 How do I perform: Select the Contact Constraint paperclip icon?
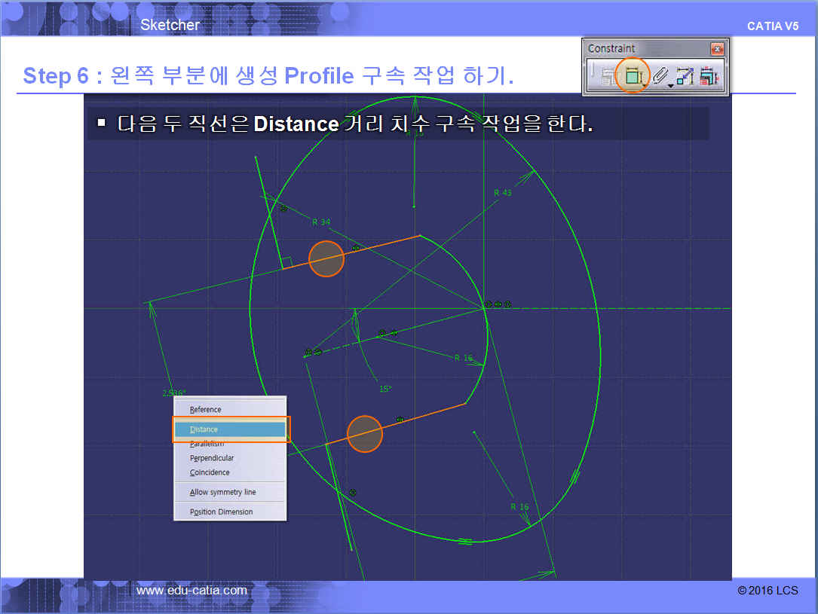tap(659, 75)
